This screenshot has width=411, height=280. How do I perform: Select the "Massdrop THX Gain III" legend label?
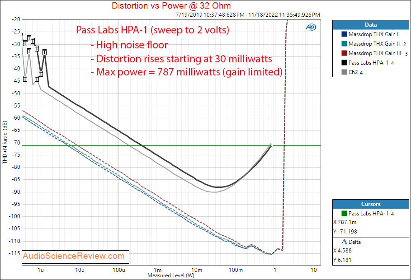(x=375, y=53)
